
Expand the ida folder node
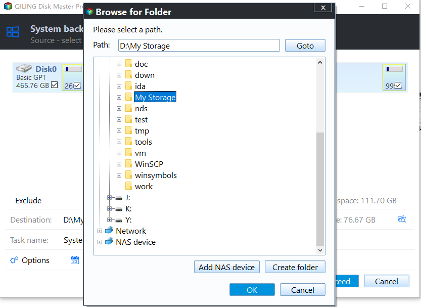[119, 86]
